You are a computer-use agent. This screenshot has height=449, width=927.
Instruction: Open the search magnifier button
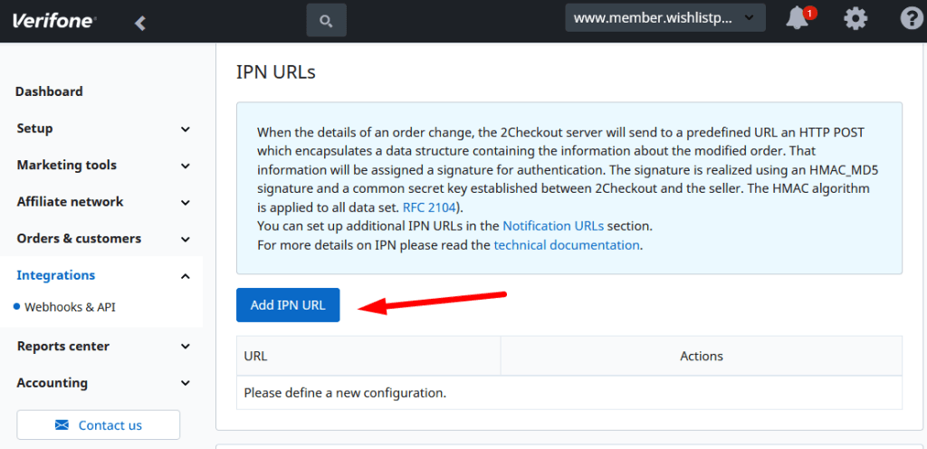326,21
